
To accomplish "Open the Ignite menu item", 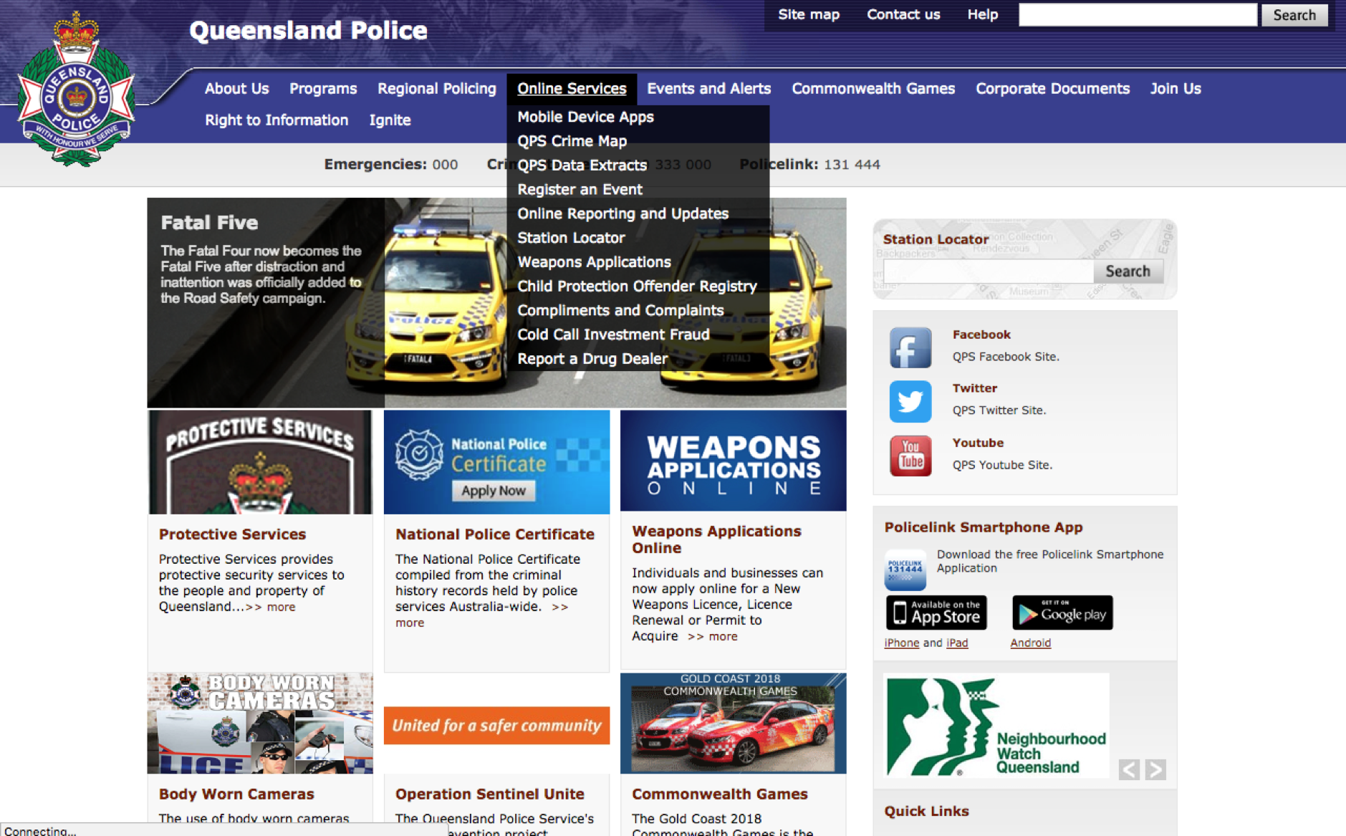I will pos(390,120).
